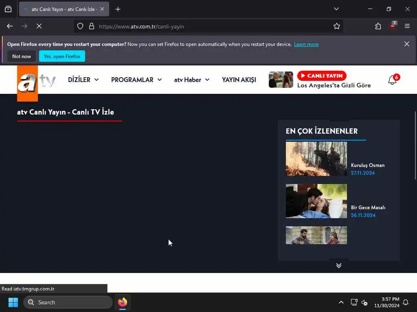Click Yes, open Firefox button
Image resolution: width=417 pixels, height=312 pixels.
click(62, 56)
